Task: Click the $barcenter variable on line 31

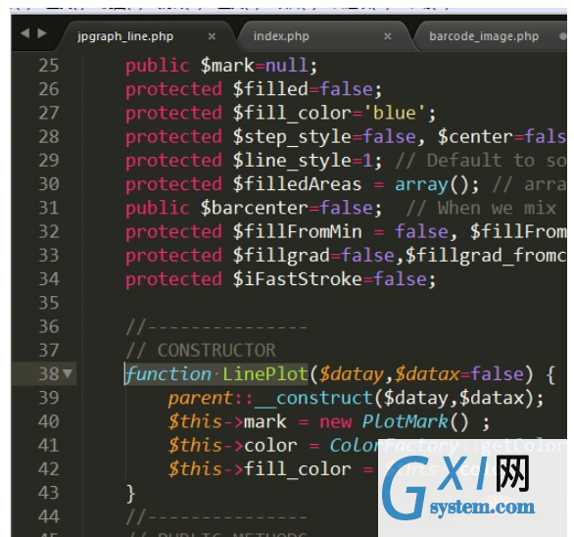Action: tap(254, 208)
